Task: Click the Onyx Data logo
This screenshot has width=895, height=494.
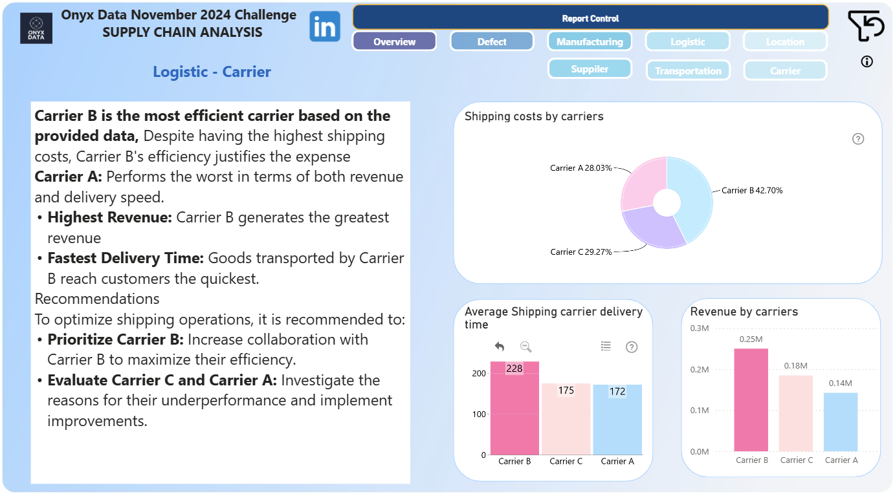Action: pos(36,28)
